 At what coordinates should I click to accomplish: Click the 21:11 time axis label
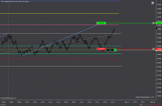(81, 102)
